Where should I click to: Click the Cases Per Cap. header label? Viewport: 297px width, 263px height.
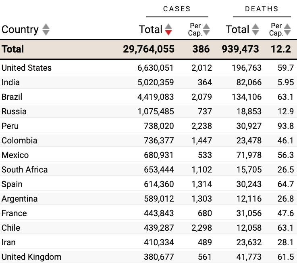click(x=195, y=29)
